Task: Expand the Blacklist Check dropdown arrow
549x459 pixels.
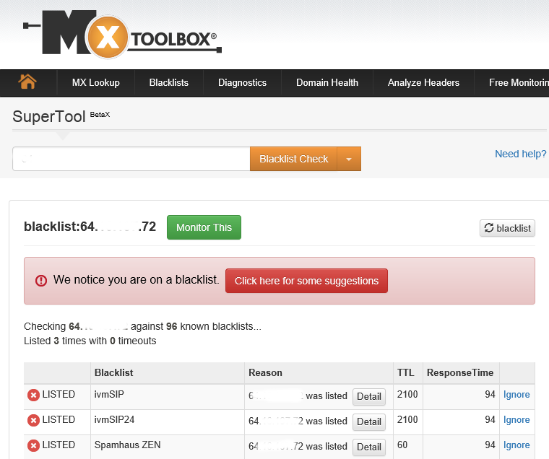Action: click(x=349, y=159)
